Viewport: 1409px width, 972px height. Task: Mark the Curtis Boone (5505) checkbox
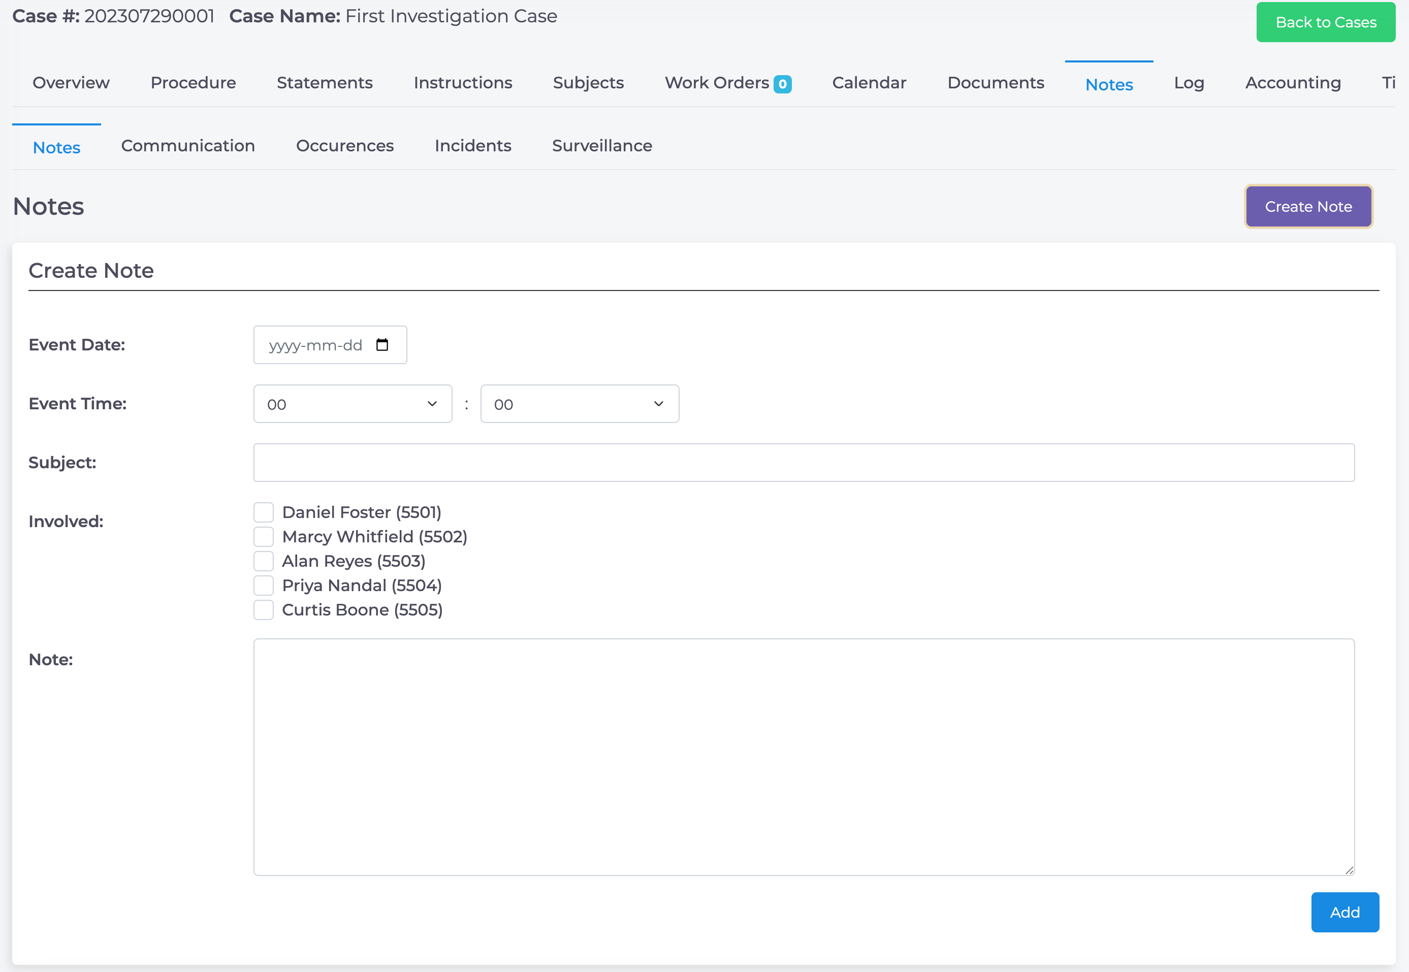[x=264, y=609]
